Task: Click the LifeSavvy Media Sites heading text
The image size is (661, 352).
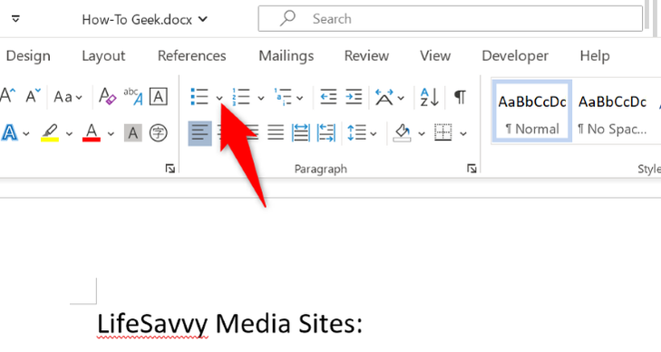Action: pyautogui.click(x=229, y=324)
